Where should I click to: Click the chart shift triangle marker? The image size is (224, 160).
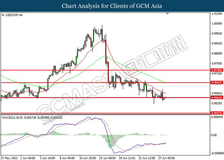point(168,13)
